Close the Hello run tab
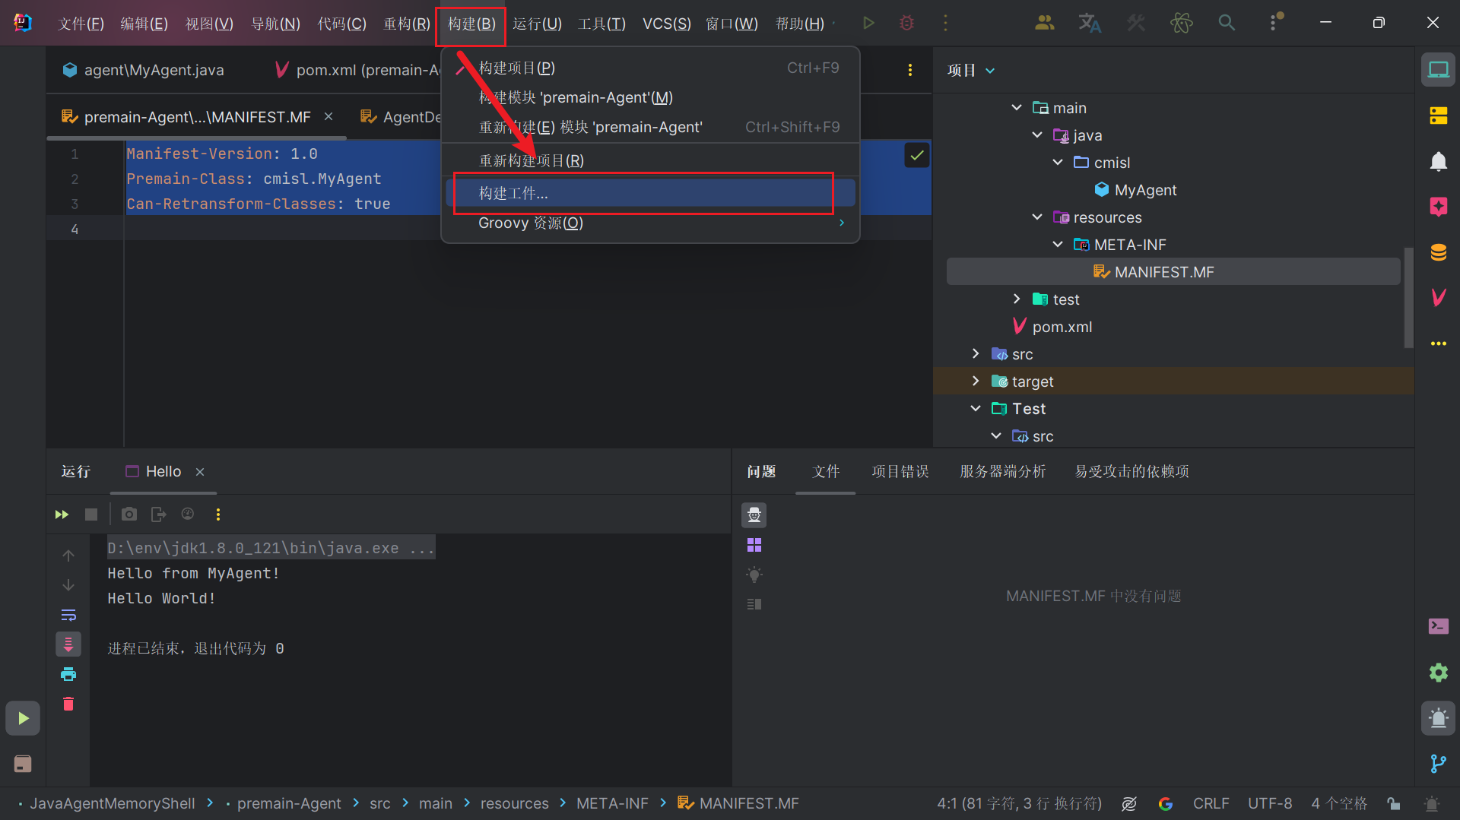The width and height of the screenshot is (1460, 820). (x=200, y=472)
